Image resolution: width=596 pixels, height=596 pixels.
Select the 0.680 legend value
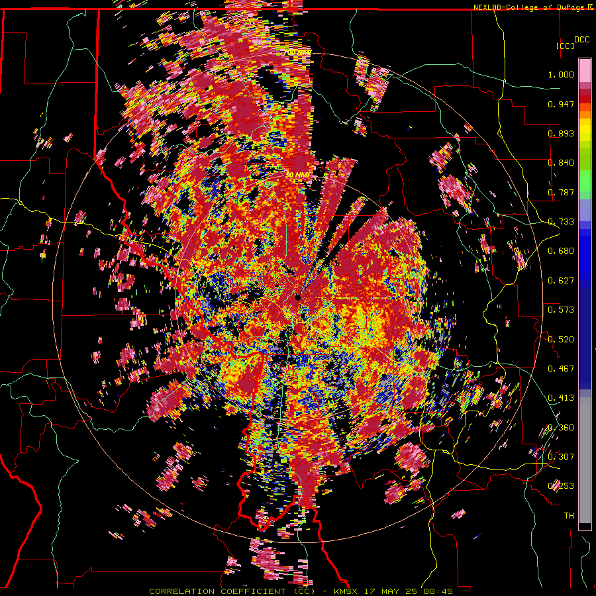[561, 251]
